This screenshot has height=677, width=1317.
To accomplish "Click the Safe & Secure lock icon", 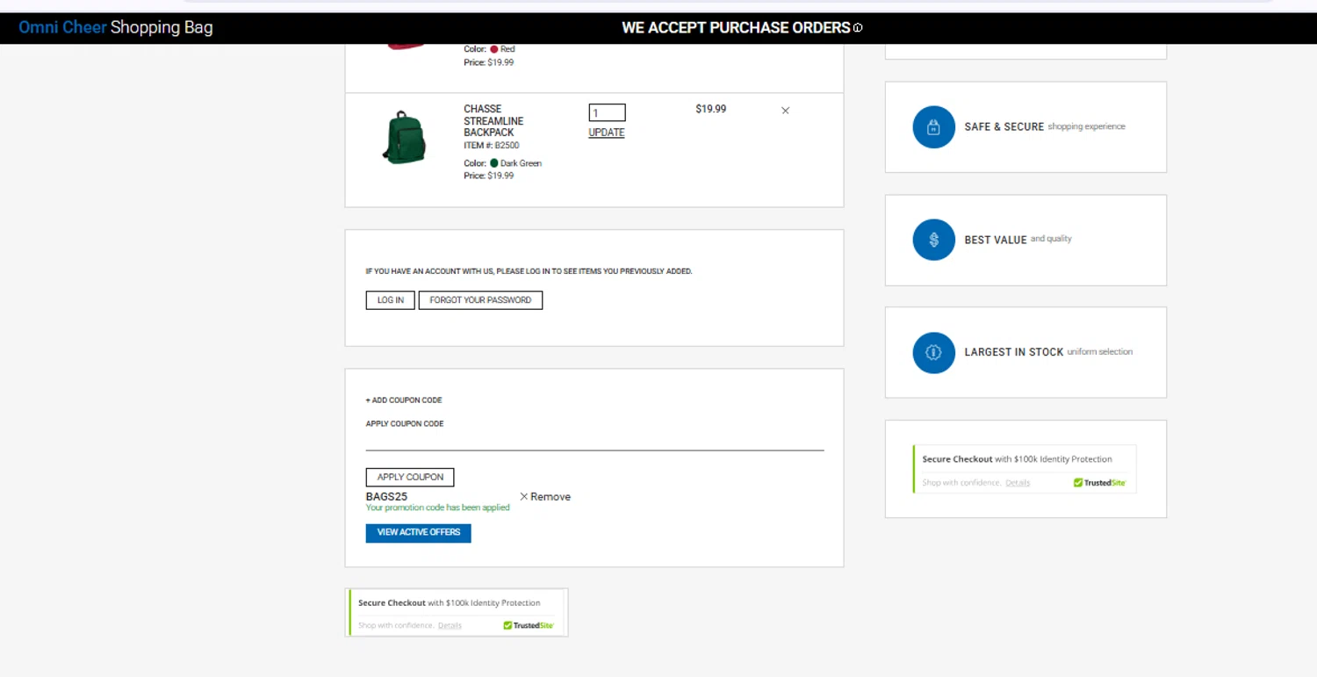I will pos(933,127).
